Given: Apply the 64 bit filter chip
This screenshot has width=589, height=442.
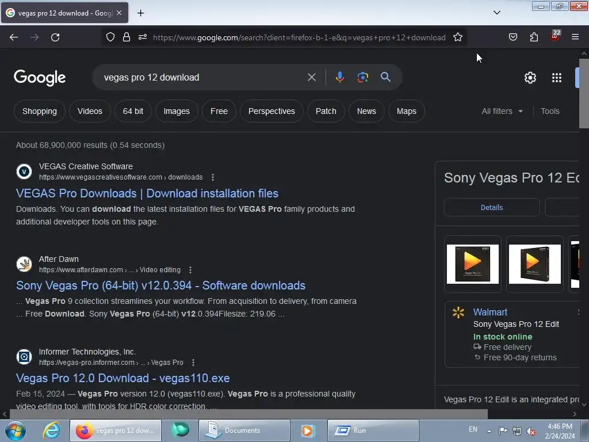Looking at the screenshot, I should coord(133,111).
